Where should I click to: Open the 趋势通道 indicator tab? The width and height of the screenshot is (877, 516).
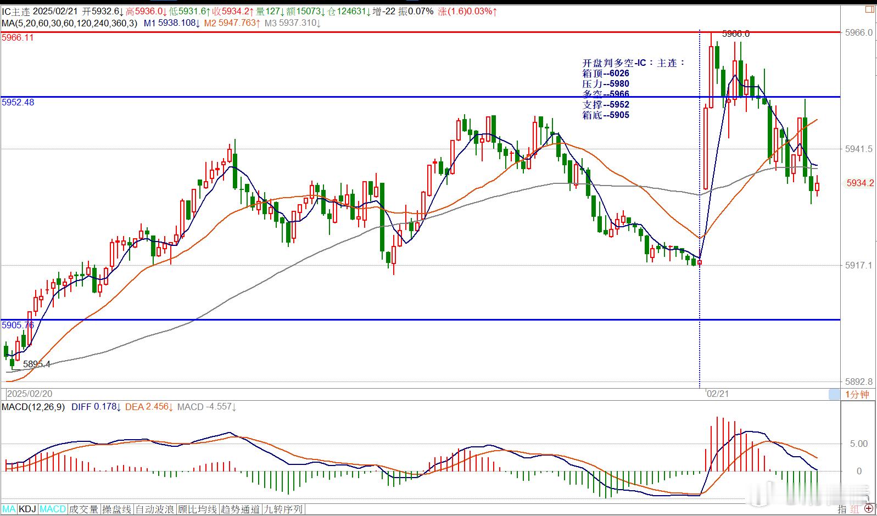tap(241, 509)
